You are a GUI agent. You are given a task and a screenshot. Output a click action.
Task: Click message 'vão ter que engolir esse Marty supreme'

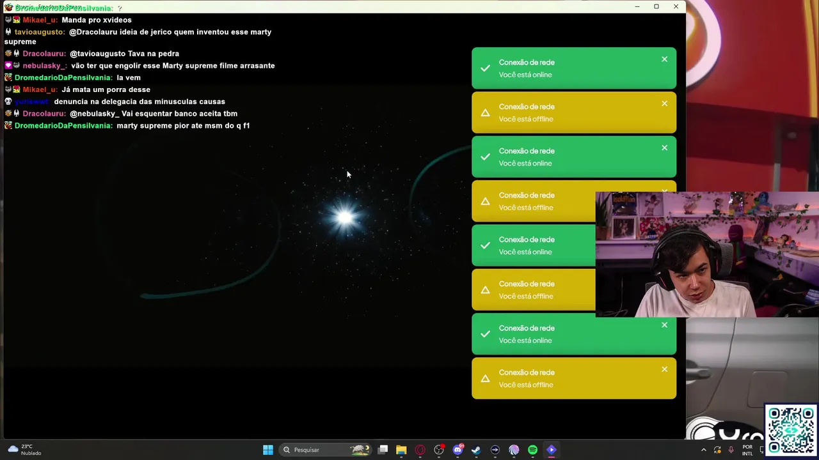click(x=173, y=66)
